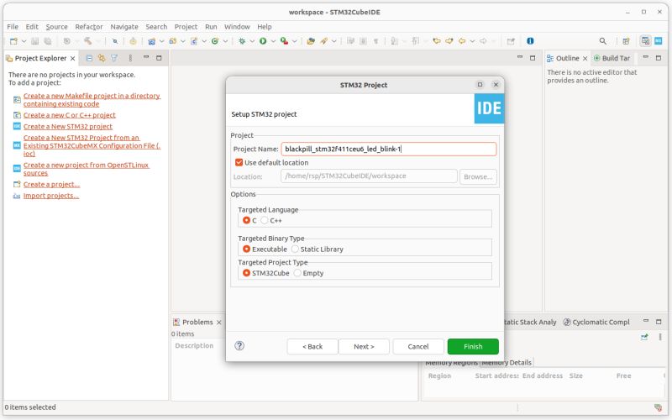This screenshot has width=672, height=420.
Task: Click the toolbar Search magnifier icon
Action: [602, 41]
